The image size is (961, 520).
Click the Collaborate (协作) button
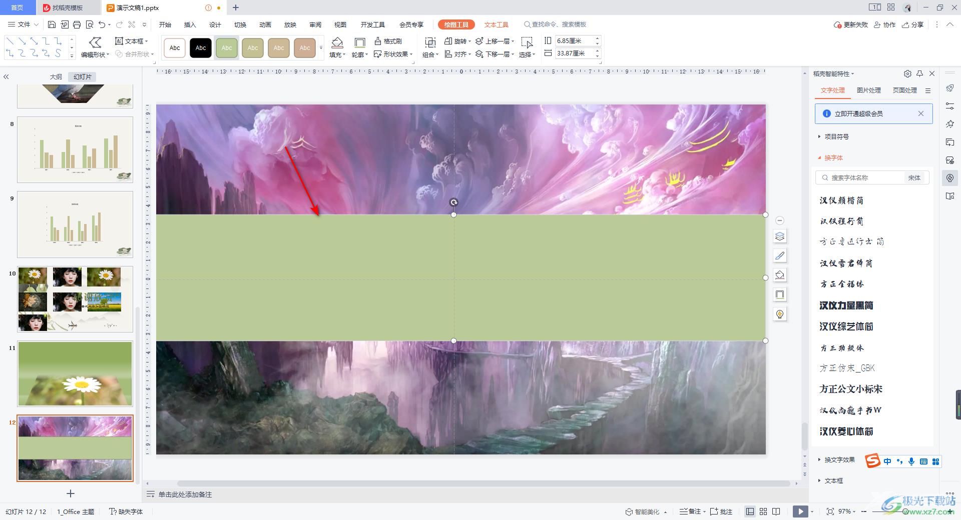[x=885, y=24]
